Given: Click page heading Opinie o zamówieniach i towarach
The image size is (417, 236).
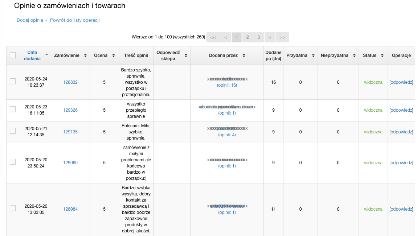Looking at the screenshot, I should click(70, 5).
